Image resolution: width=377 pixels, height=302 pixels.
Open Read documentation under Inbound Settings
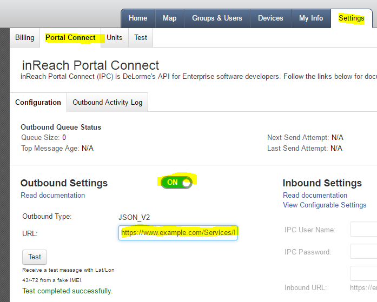(x=315, y=195)
